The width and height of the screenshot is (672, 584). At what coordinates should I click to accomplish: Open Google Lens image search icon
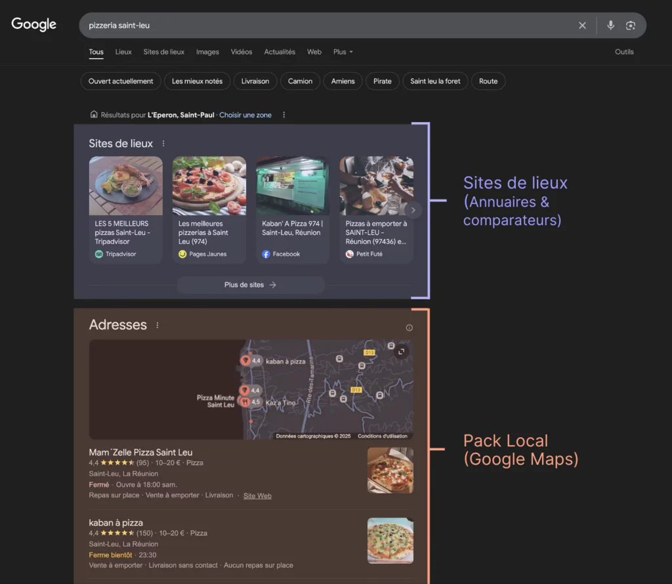631,26
